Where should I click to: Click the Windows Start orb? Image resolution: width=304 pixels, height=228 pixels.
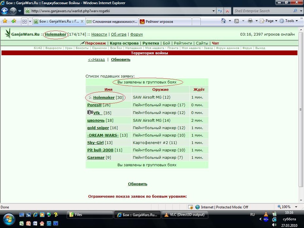(8, 220)
